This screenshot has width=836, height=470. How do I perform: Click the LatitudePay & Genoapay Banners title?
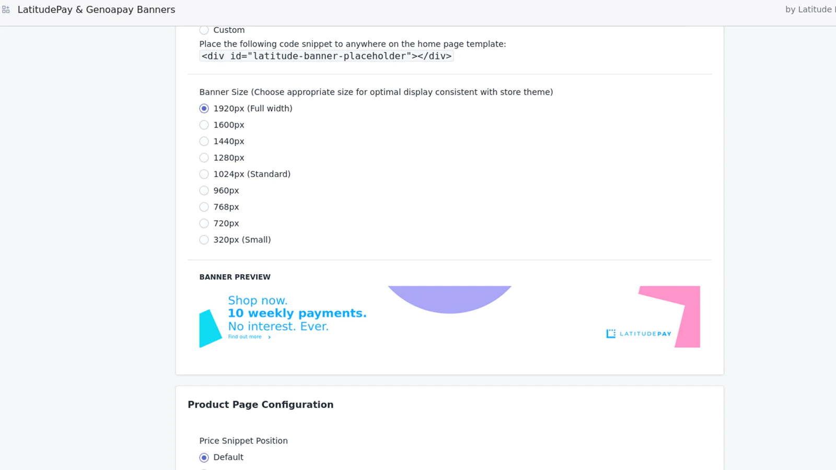point(96,10)
